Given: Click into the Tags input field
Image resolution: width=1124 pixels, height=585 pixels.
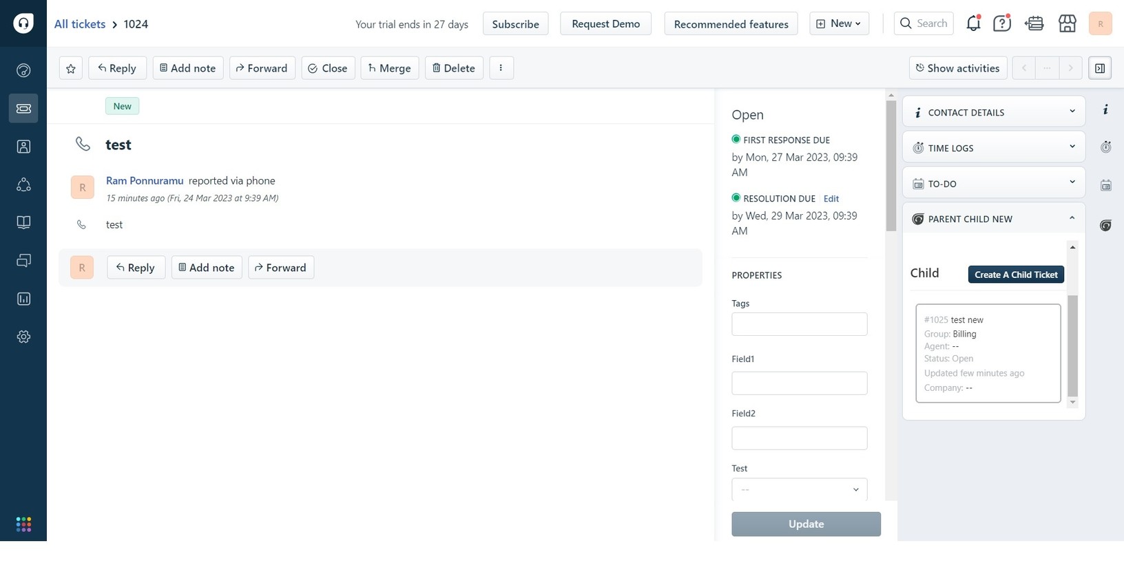Looking at the screenshot, I should coord(799,324).
